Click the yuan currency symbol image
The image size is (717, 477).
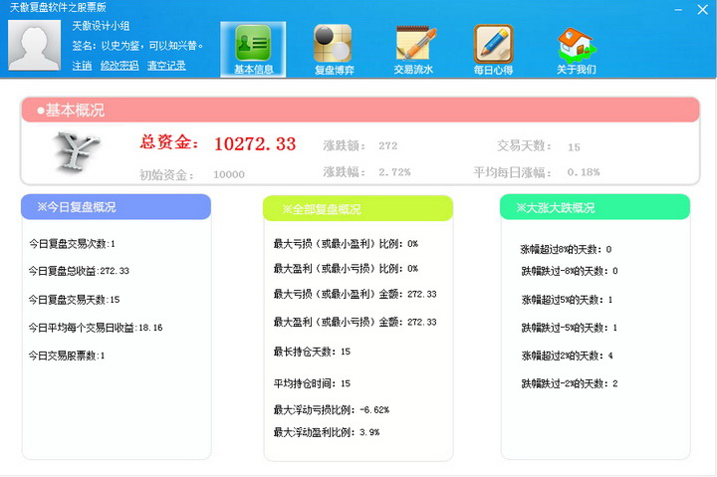coord(76,151)
